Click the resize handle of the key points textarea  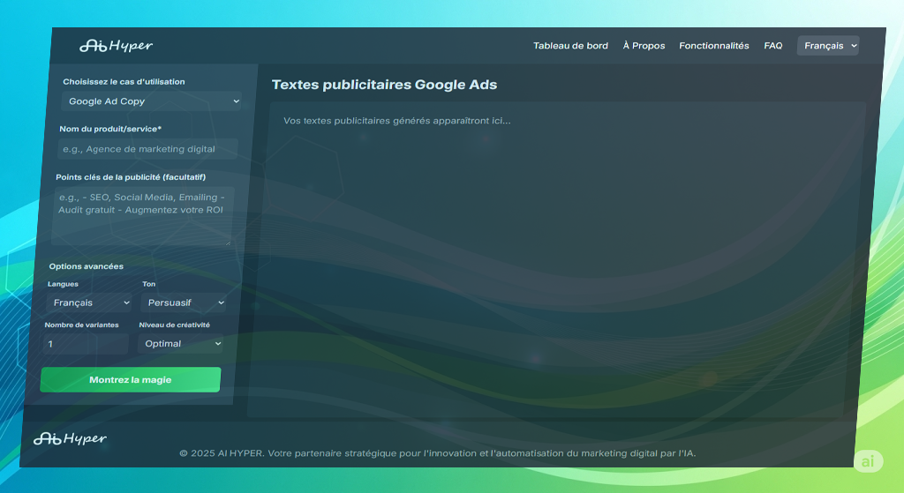[x=229, y=241]
